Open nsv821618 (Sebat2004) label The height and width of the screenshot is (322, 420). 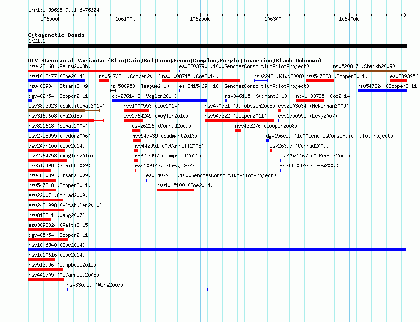tap(58, 126)
